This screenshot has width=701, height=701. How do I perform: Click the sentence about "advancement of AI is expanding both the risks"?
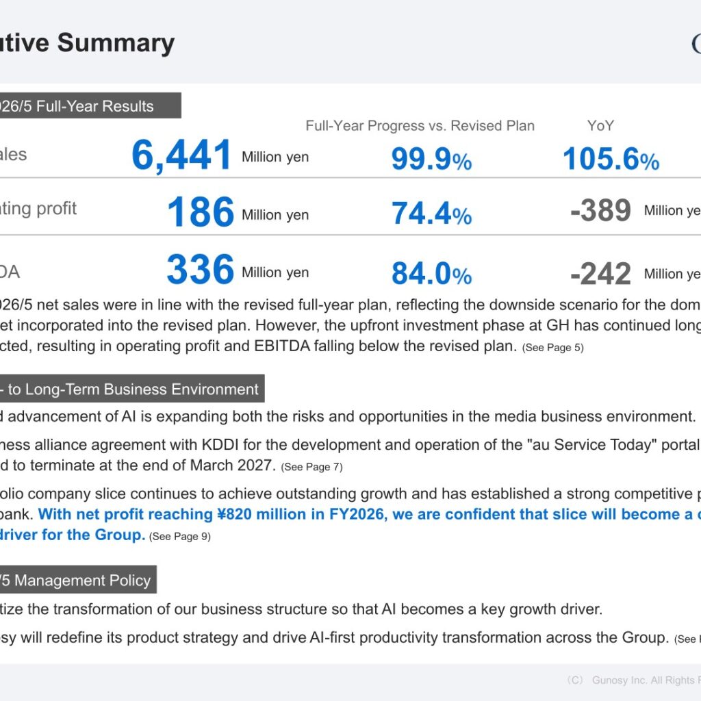[348, 417]
